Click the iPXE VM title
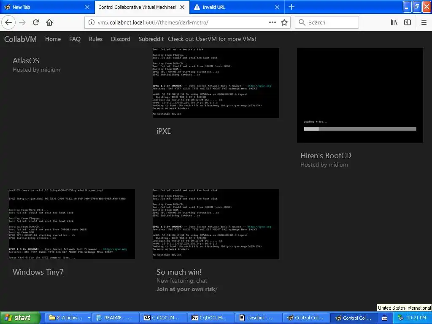432x324 pixels. point(164,131)
